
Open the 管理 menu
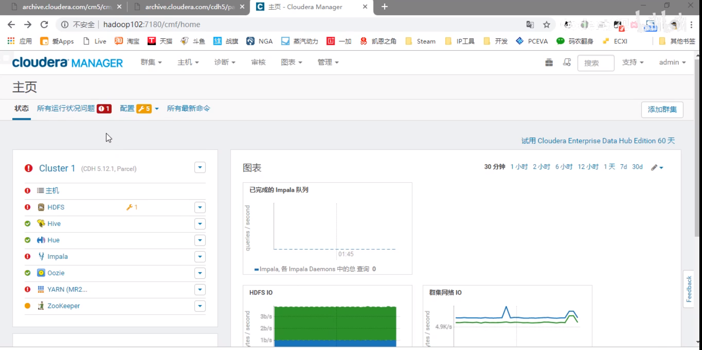328,62
